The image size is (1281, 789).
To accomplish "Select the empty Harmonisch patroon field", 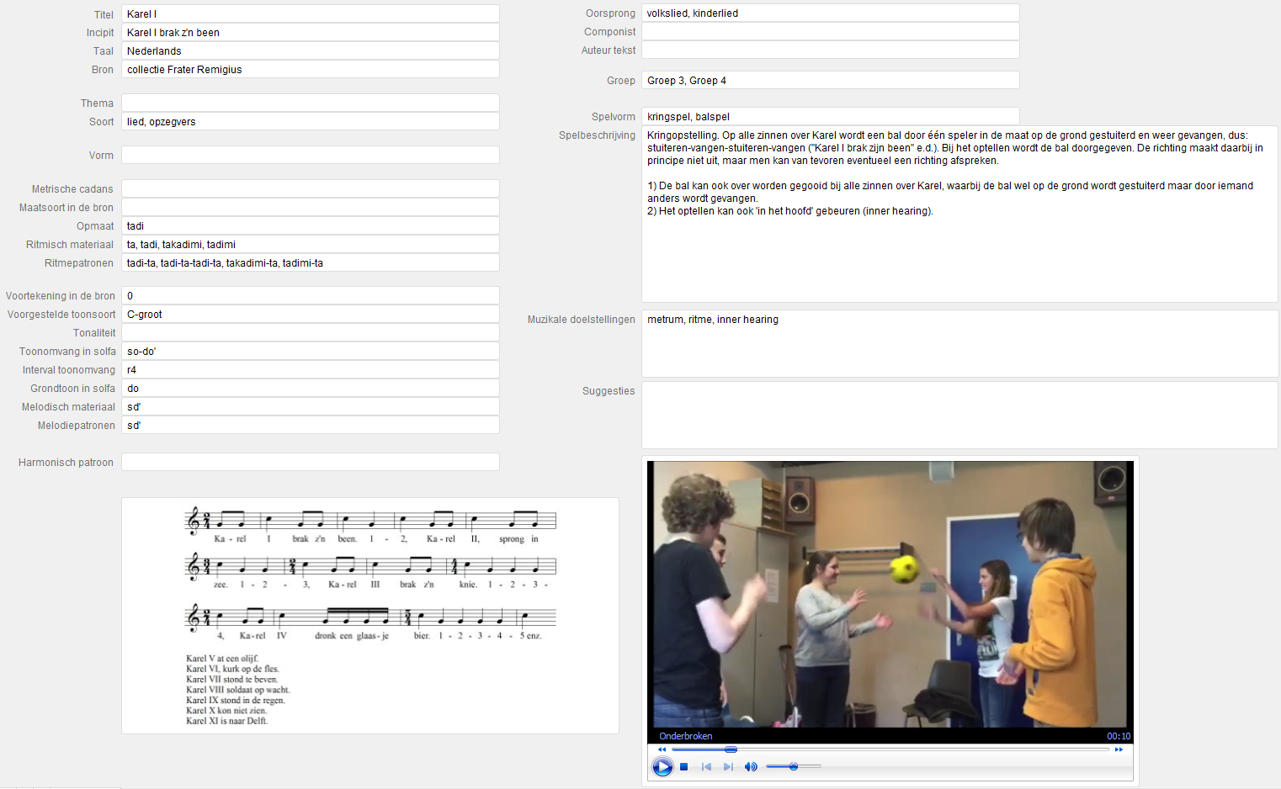I will [310, 463].
